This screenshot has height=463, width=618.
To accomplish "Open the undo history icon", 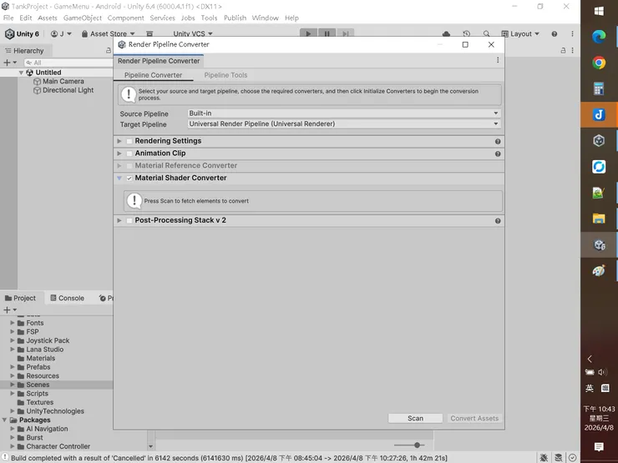I will (467, 34).
